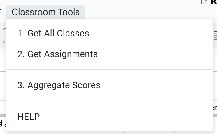Click the horizontal lines icon at right edge

[x=216, y=36]
